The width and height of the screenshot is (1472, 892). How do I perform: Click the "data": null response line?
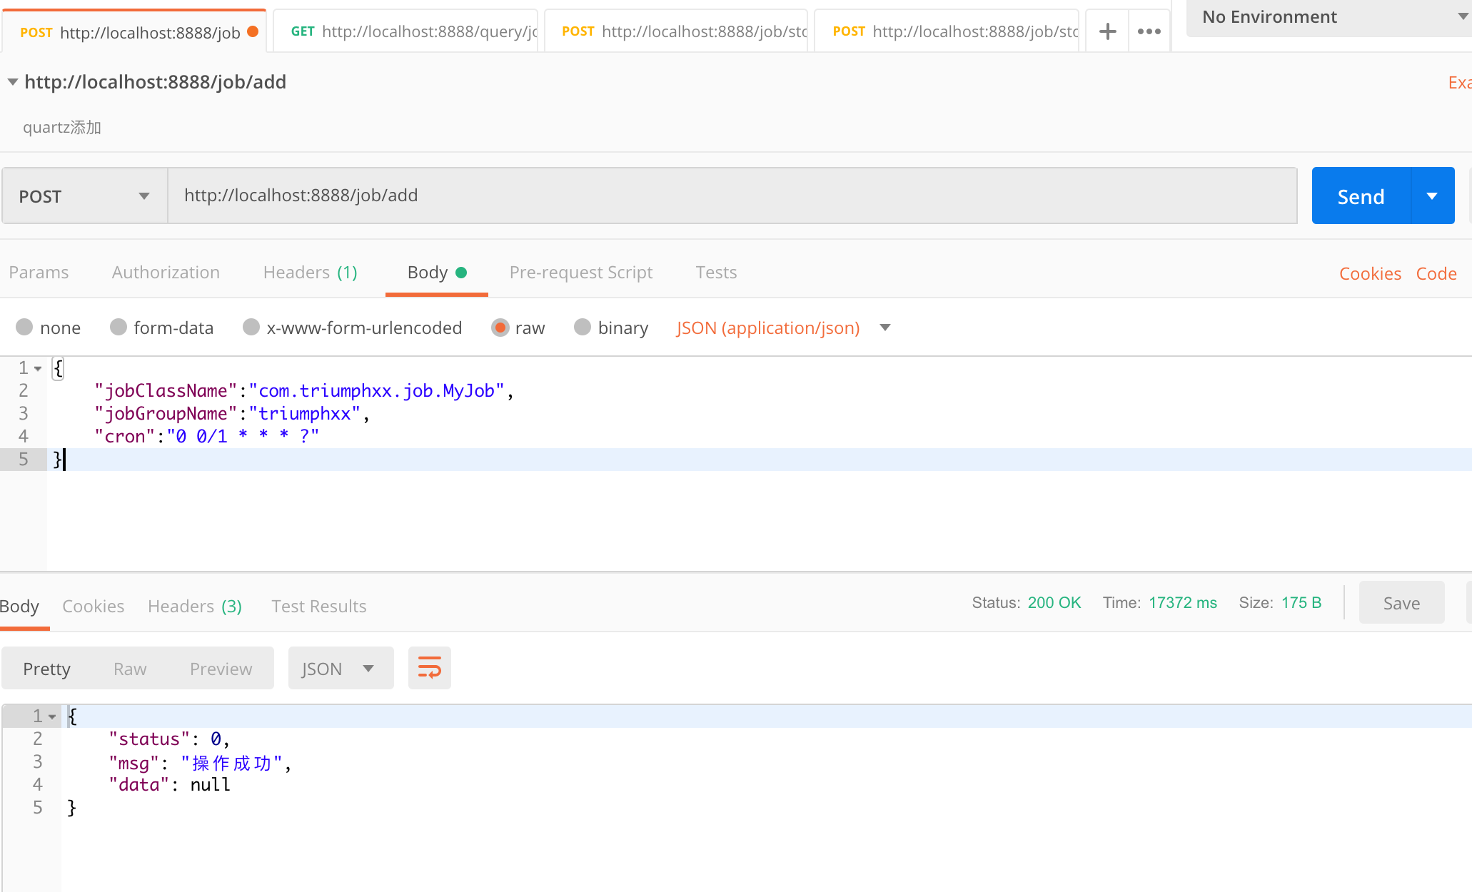coord(169,784)
